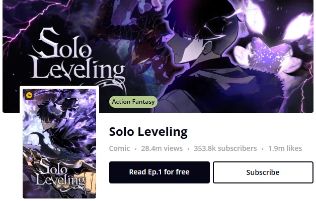Hit the Subscribe button

[263, 172]
